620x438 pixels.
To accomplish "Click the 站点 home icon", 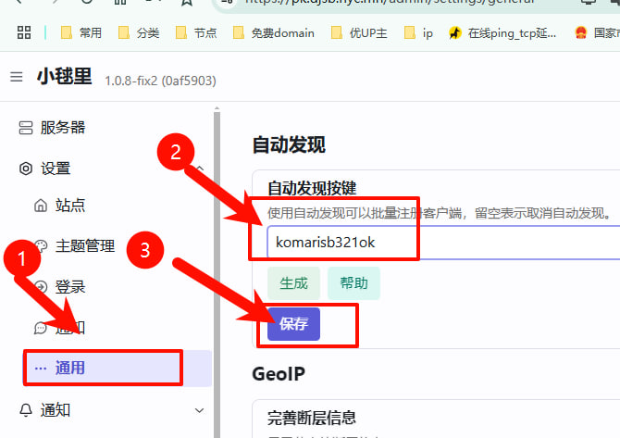I will point(40,206).
